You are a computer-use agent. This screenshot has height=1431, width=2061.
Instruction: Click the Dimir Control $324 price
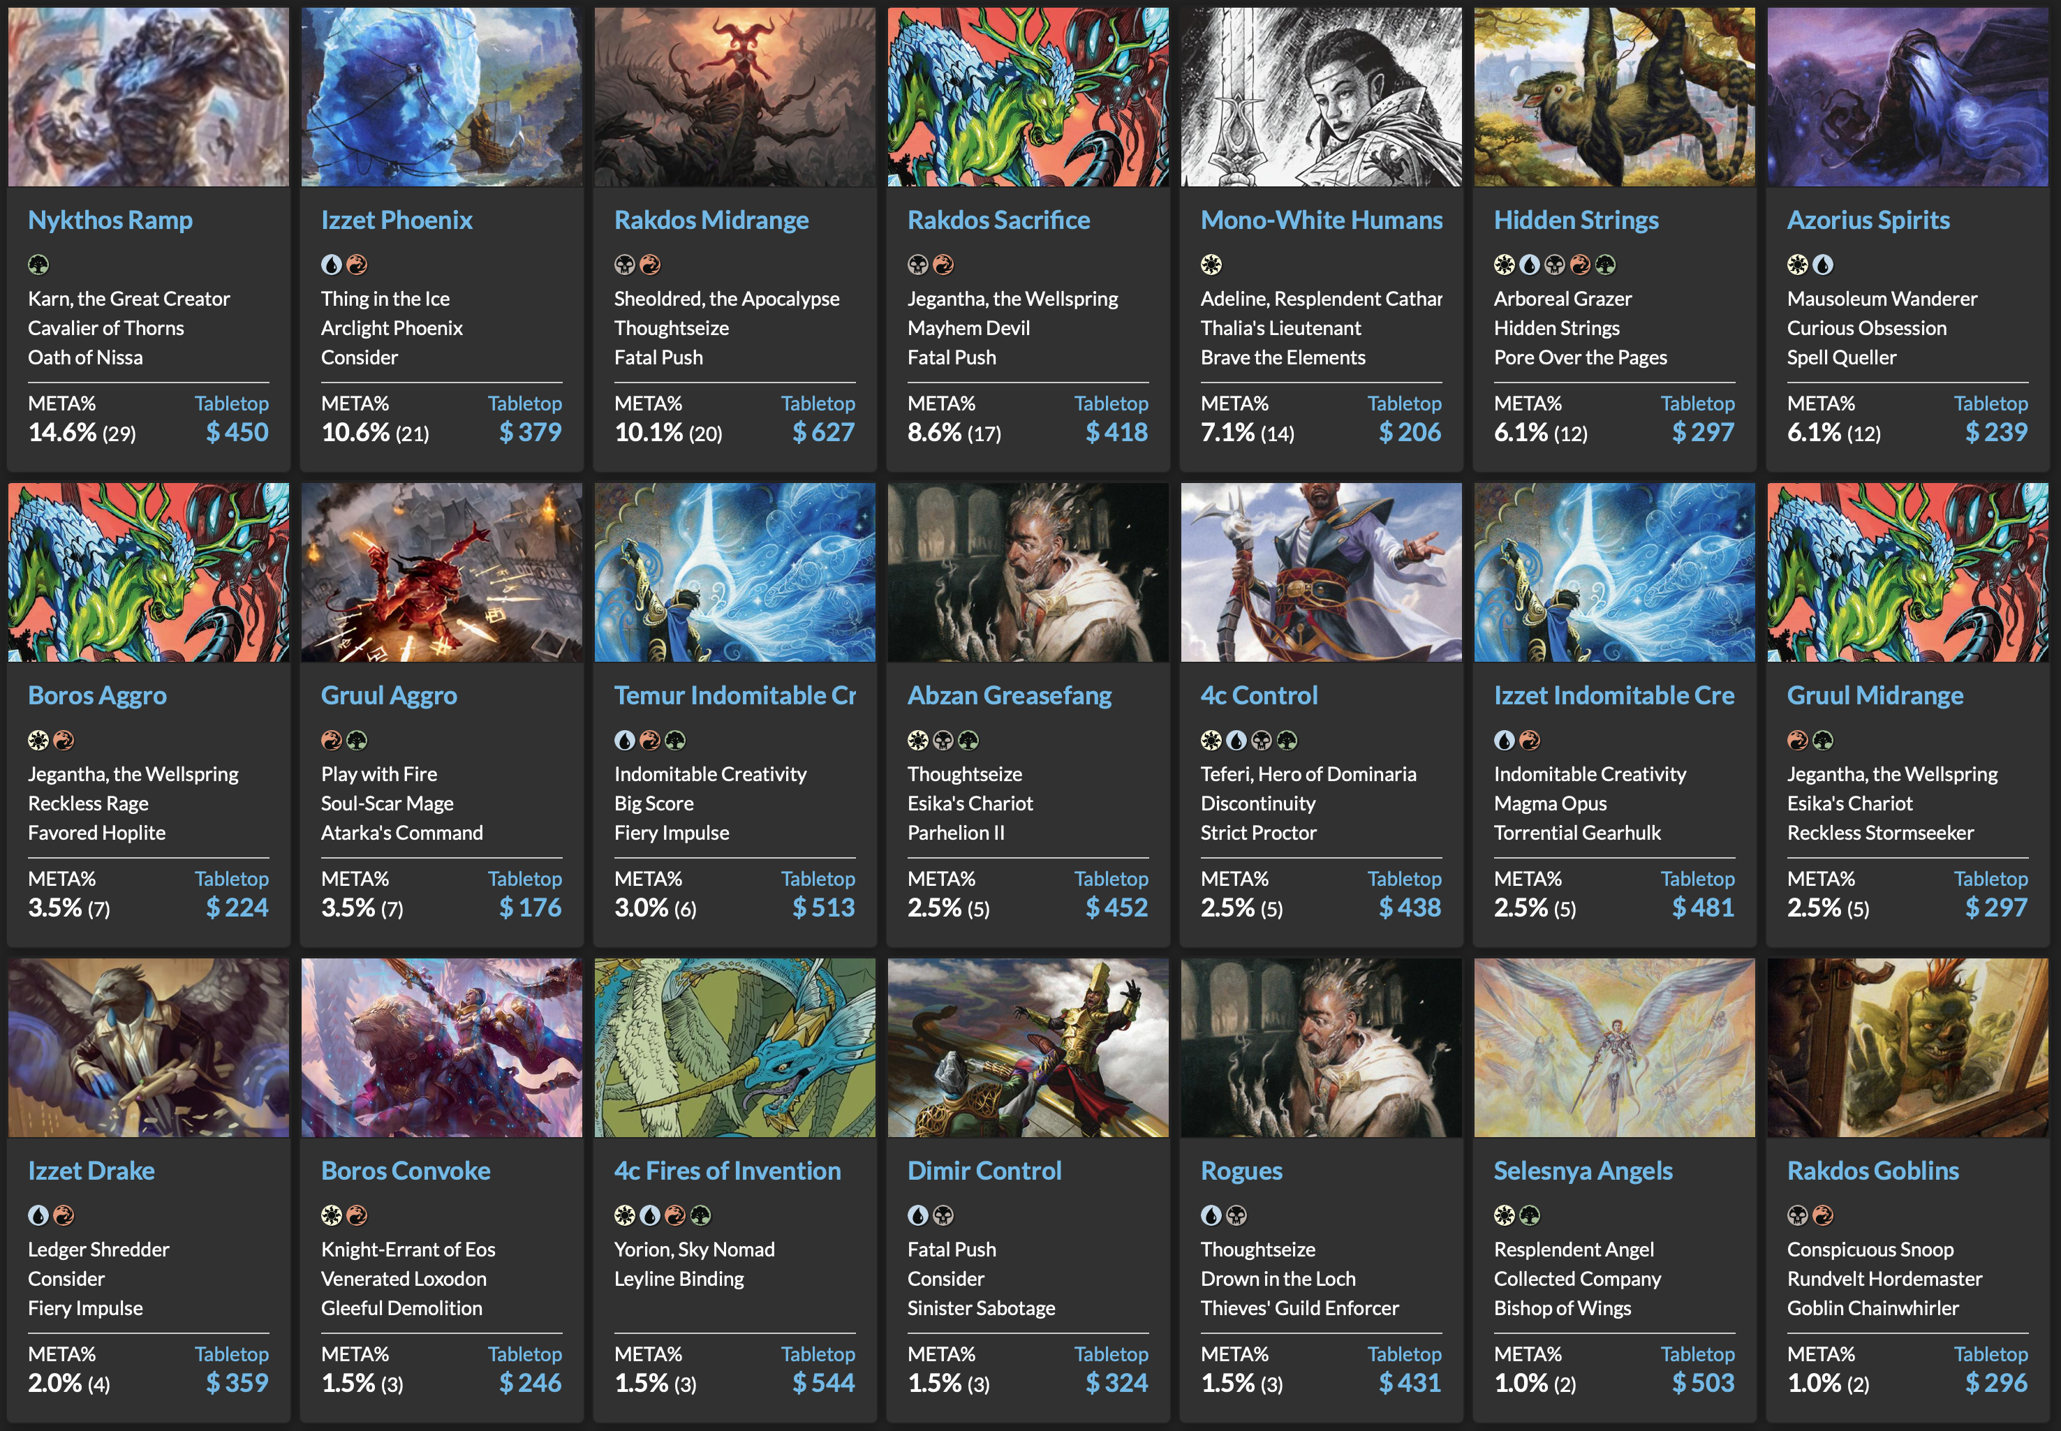1116,1383
